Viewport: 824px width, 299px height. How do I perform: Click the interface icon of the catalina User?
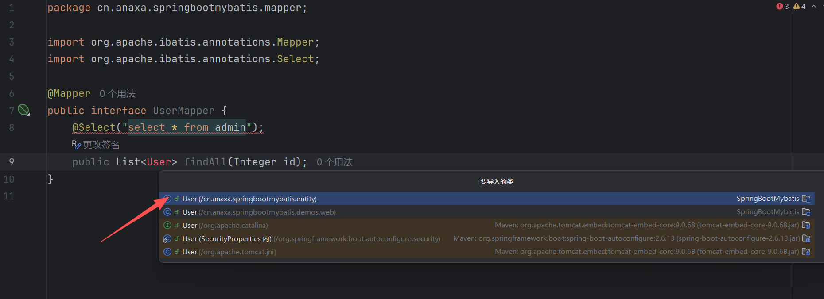click(167, 226)
